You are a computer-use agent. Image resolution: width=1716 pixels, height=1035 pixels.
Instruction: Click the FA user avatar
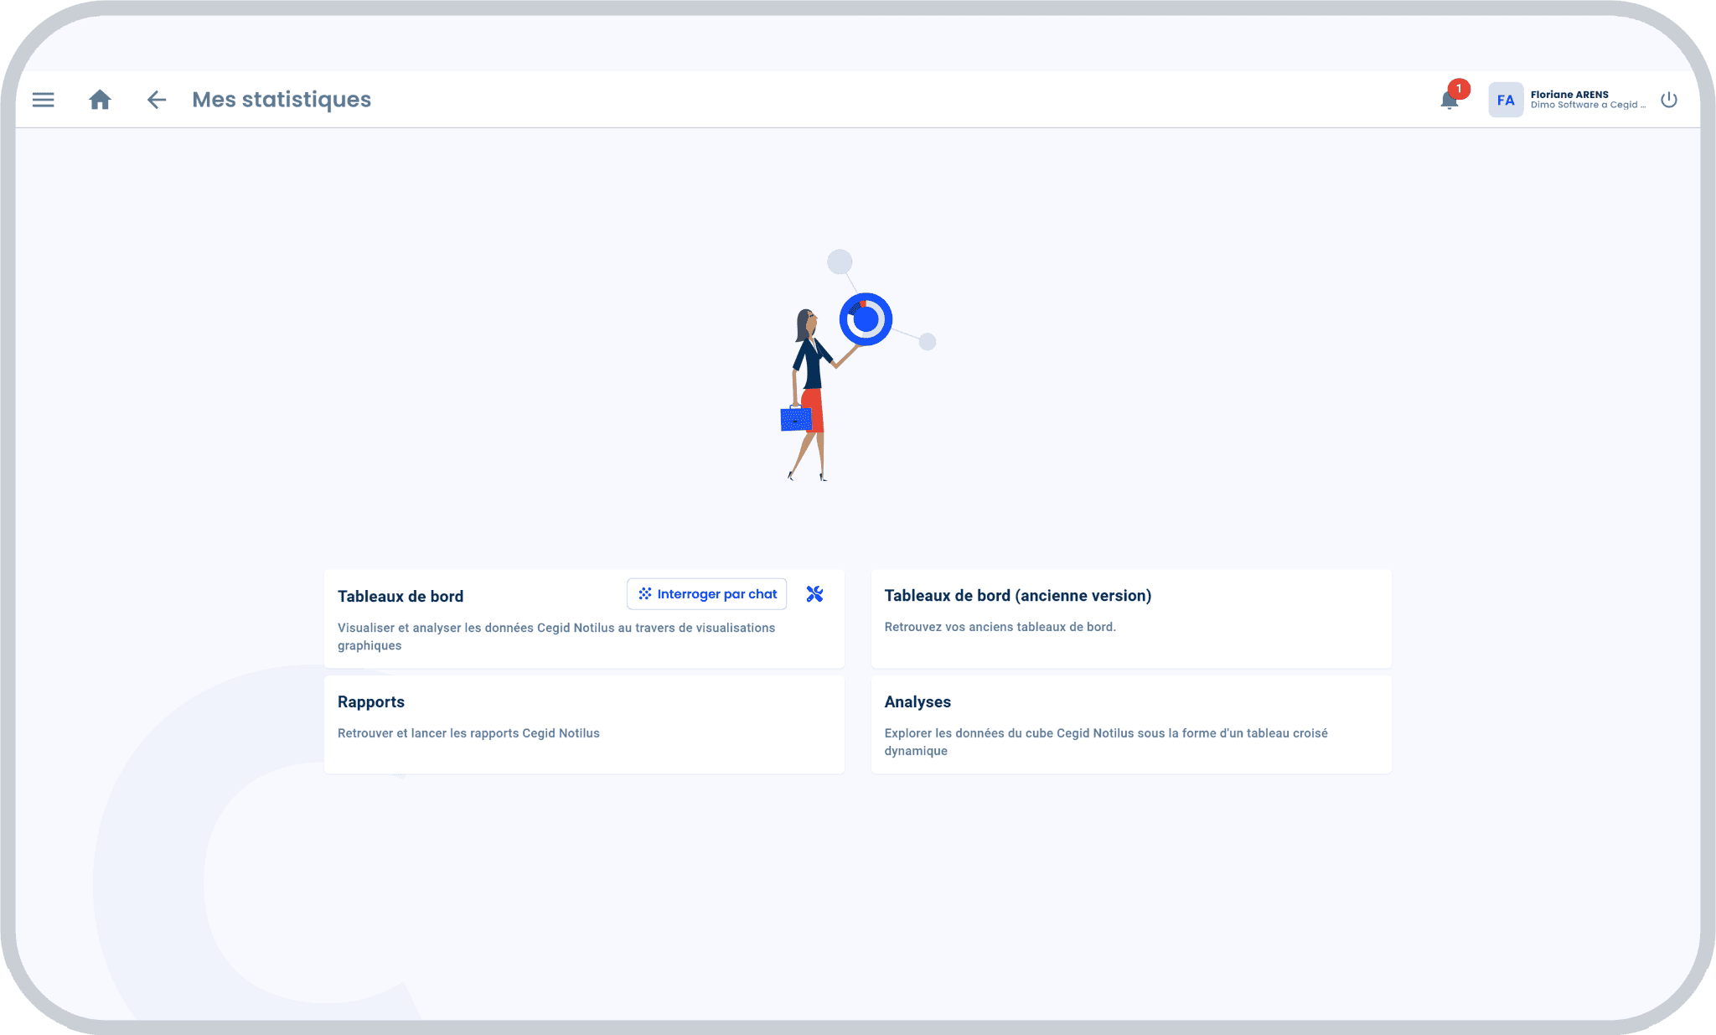tap(1505, 100)
